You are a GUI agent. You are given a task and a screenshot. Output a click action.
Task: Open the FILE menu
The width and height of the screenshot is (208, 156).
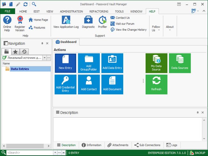click(8, 12)
